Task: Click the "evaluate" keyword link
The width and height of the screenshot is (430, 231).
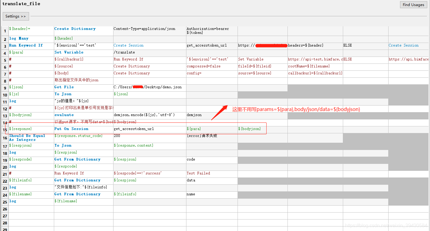Action: pyautogui.click(x=64, y=115)
